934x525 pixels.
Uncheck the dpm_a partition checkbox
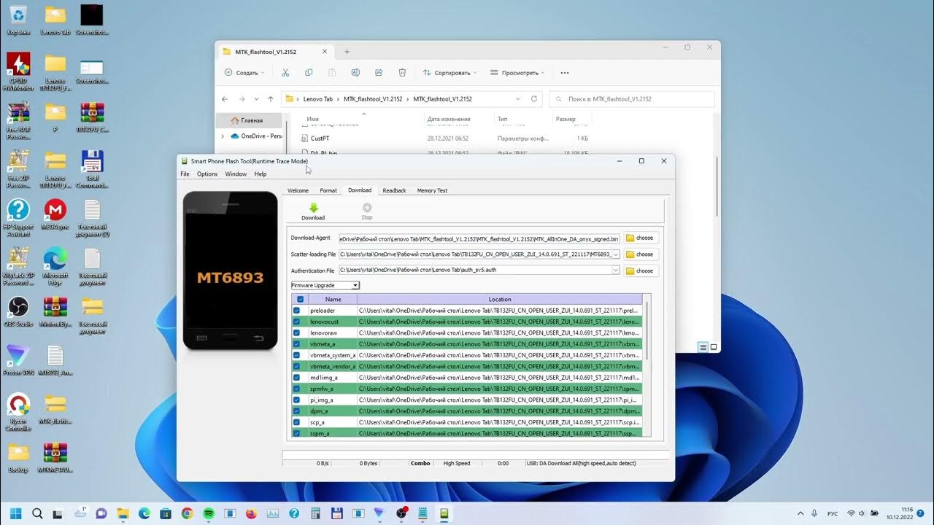pos(296,411)
